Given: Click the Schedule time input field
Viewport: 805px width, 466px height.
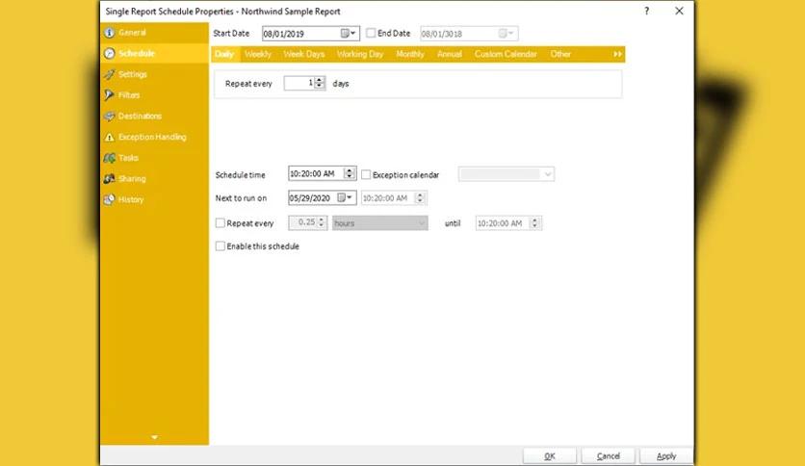Looking at the screenshot, I should coord(315,174).
